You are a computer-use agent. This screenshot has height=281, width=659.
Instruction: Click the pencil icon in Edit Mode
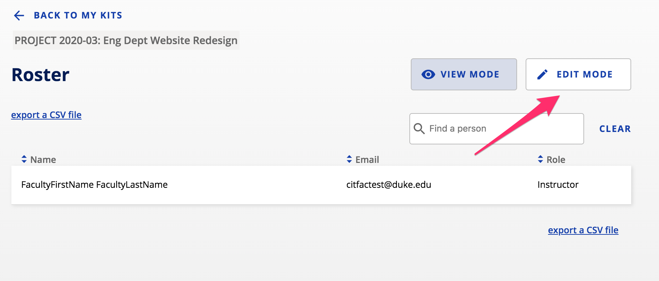tap(542, 74)
